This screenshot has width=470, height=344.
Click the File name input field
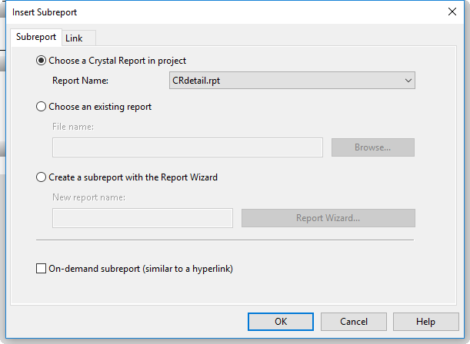pyautogui.click(x=188, y=147)
